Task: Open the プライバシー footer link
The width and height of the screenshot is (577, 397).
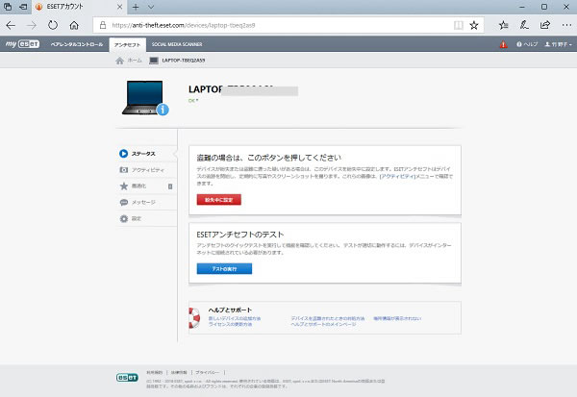Action: click(x=207, y=372)
